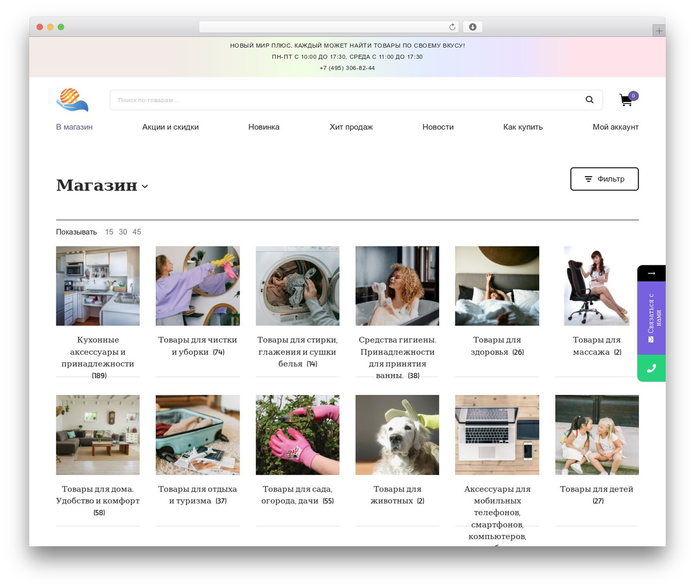Open the dog pet goods image
This screenshot has height=588, width=695.
397,435
